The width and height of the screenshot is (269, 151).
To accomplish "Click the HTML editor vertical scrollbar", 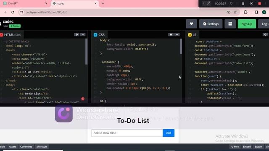I will pyautogui.click(x=86, y=51).
